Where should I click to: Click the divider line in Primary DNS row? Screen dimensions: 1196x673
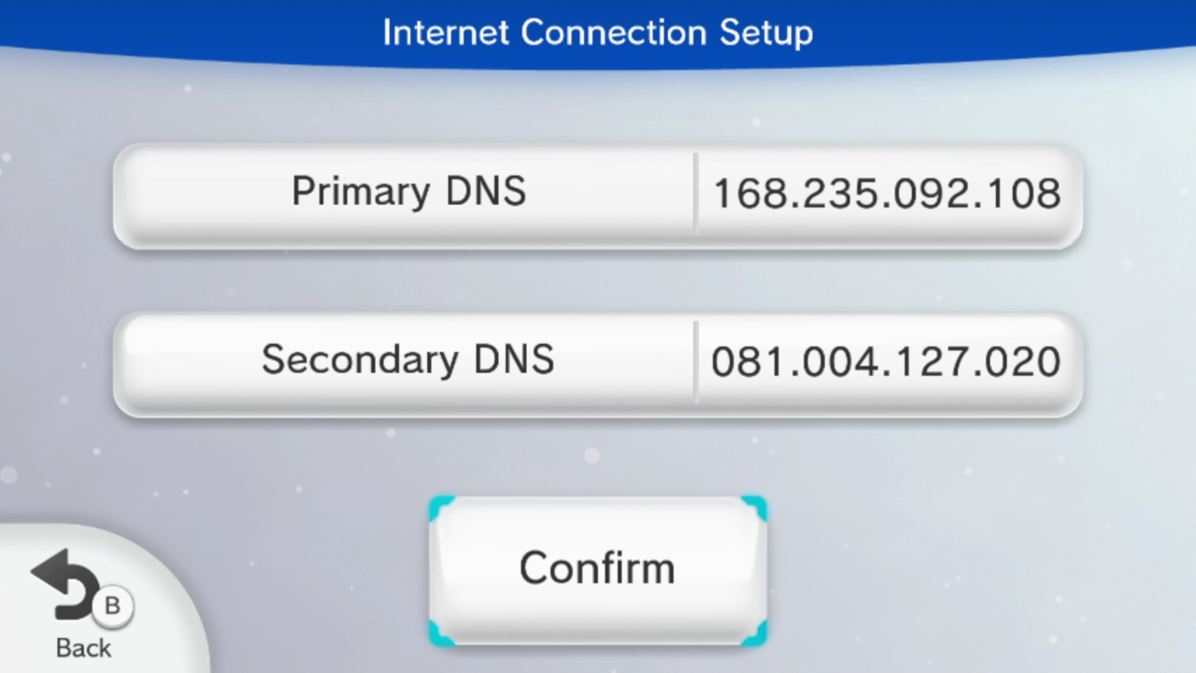[x=695, y=193]
